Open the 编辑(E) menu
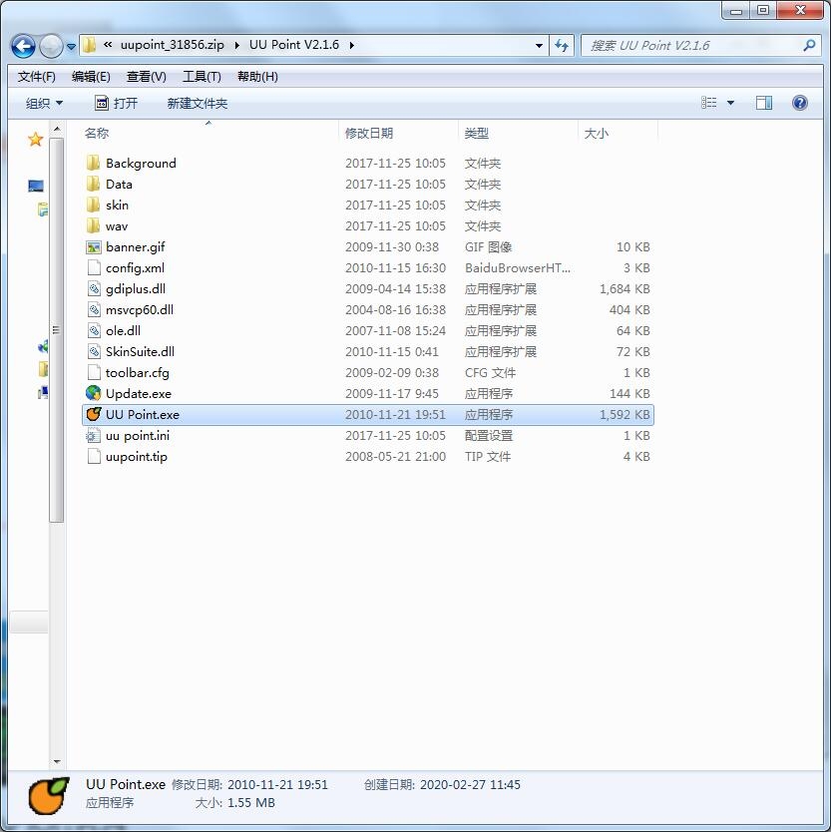Screen dimensions: 831x832 point(91,77)
